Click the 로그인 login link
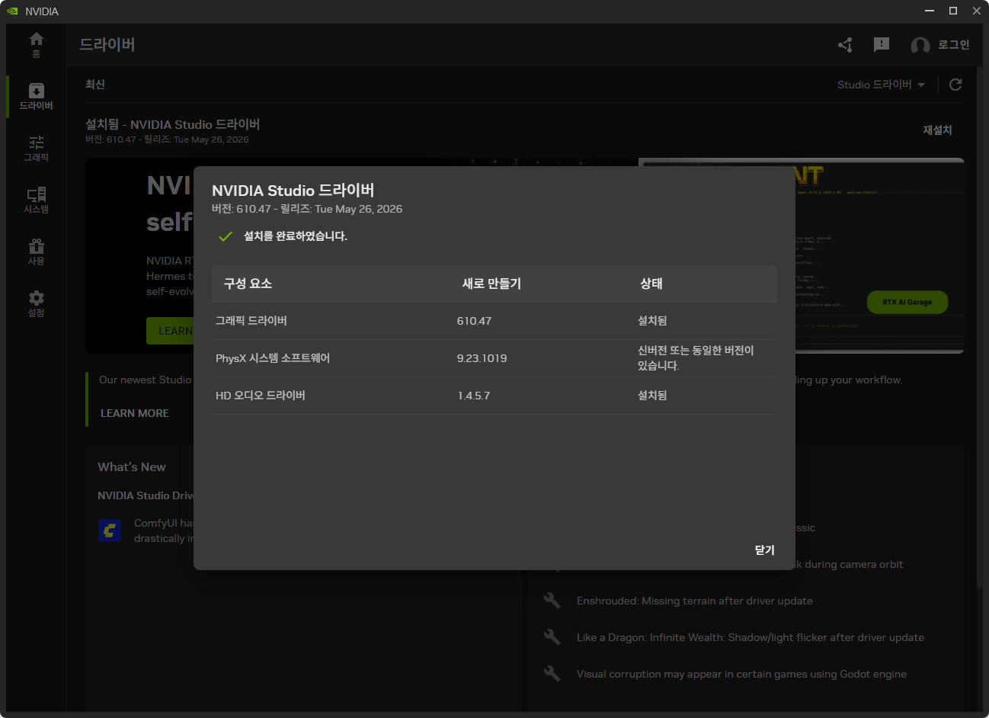Screen dimensions: 989x718 click(x=953, y=45)
